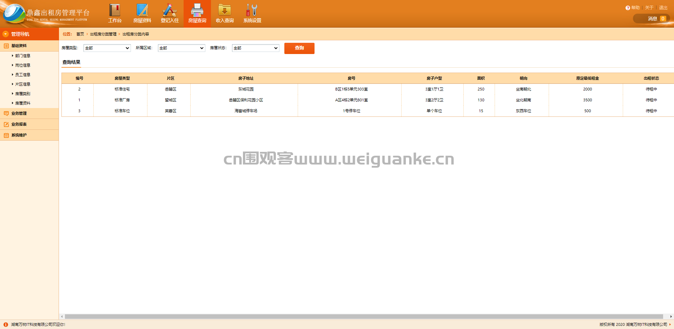Click the scrollbar right arrow

coord(671,316)
